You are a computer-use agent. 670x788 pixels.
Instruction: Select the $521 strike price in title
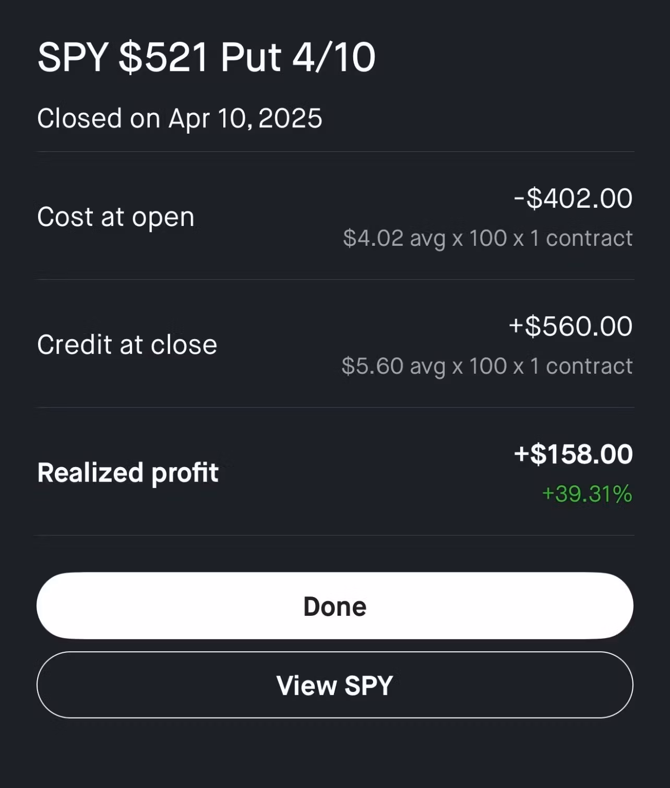coord(164,57)
